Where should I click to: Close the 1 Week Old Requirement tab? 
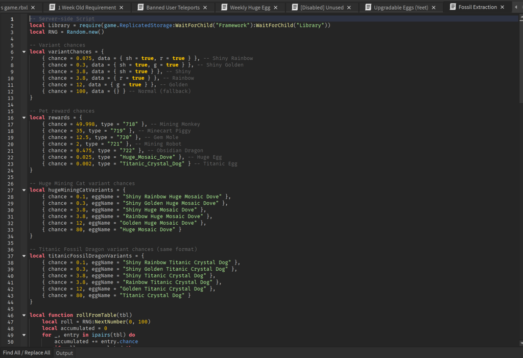tap(121, 8)
